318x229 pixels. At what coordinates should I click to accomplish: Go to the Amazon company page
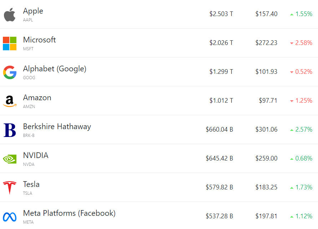37,98
